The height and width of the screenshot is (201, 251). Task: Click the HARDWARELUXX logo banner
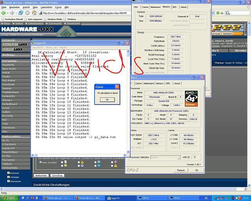[x=27, y=29]
